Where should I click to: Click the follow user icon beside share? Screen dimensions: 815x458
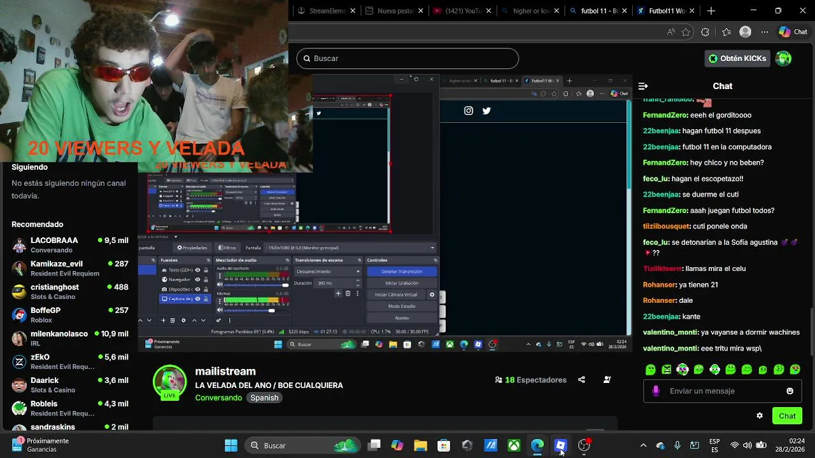pyautogui.click(x=607, y=380)
